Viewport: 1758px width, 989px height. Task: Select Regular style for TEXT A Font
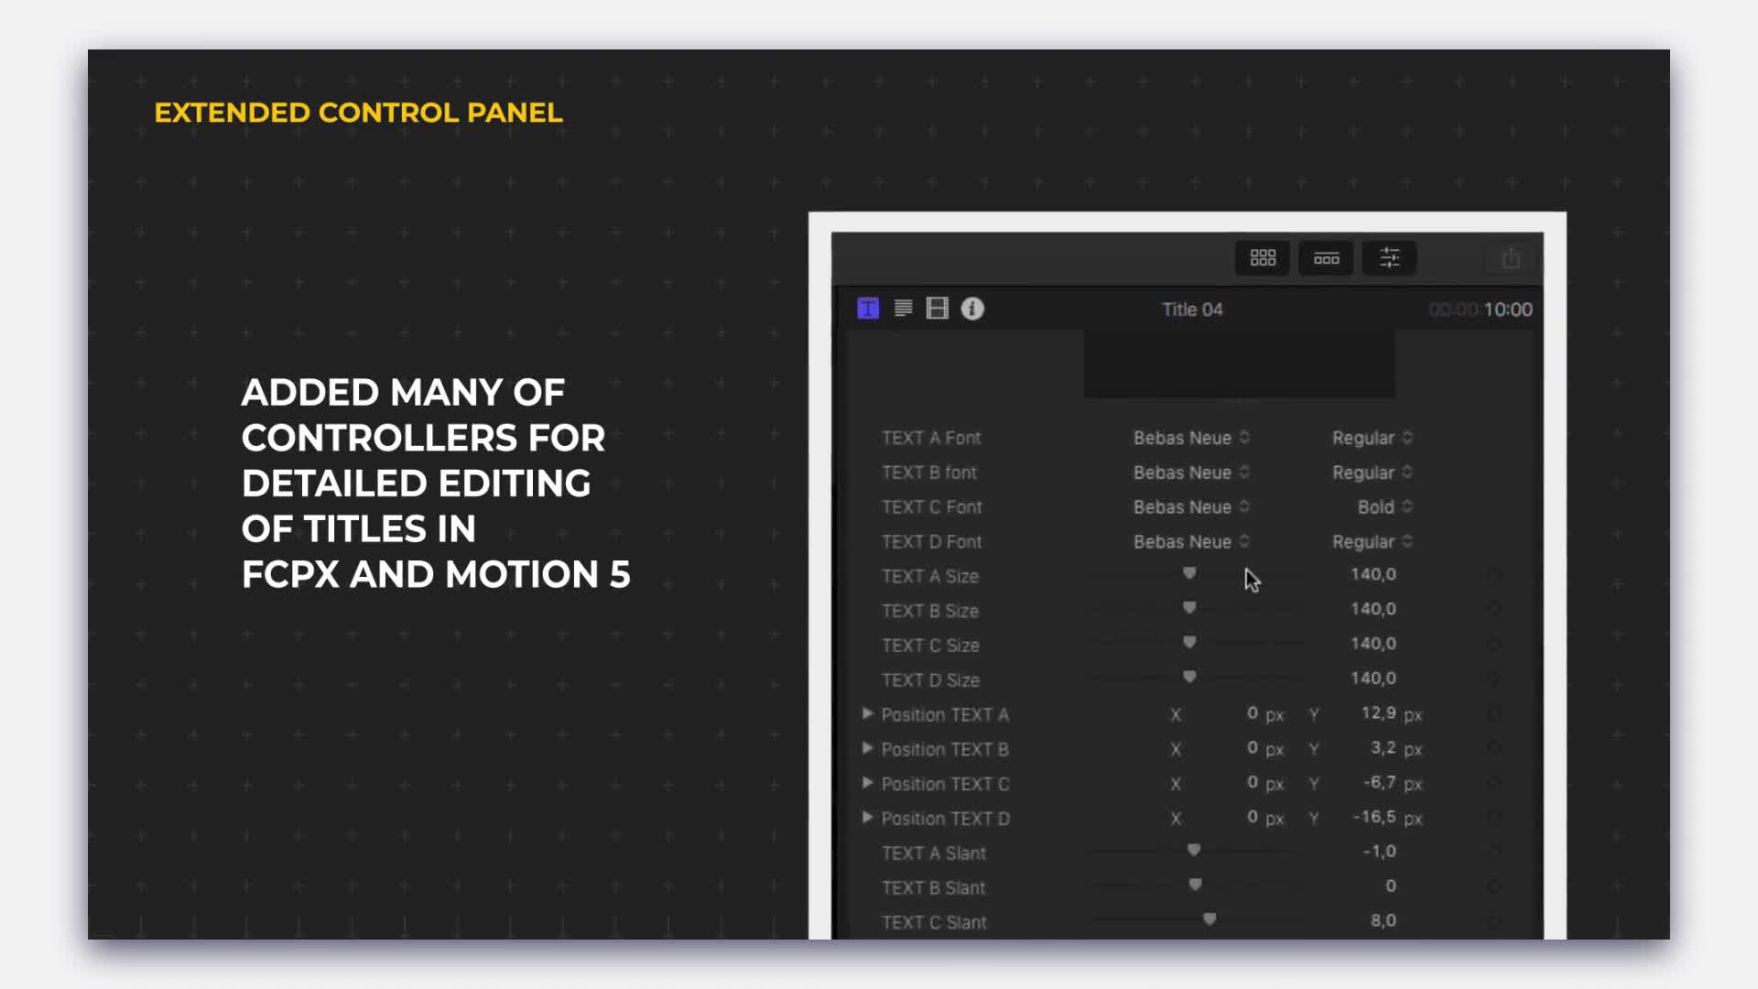[1371, 437]
